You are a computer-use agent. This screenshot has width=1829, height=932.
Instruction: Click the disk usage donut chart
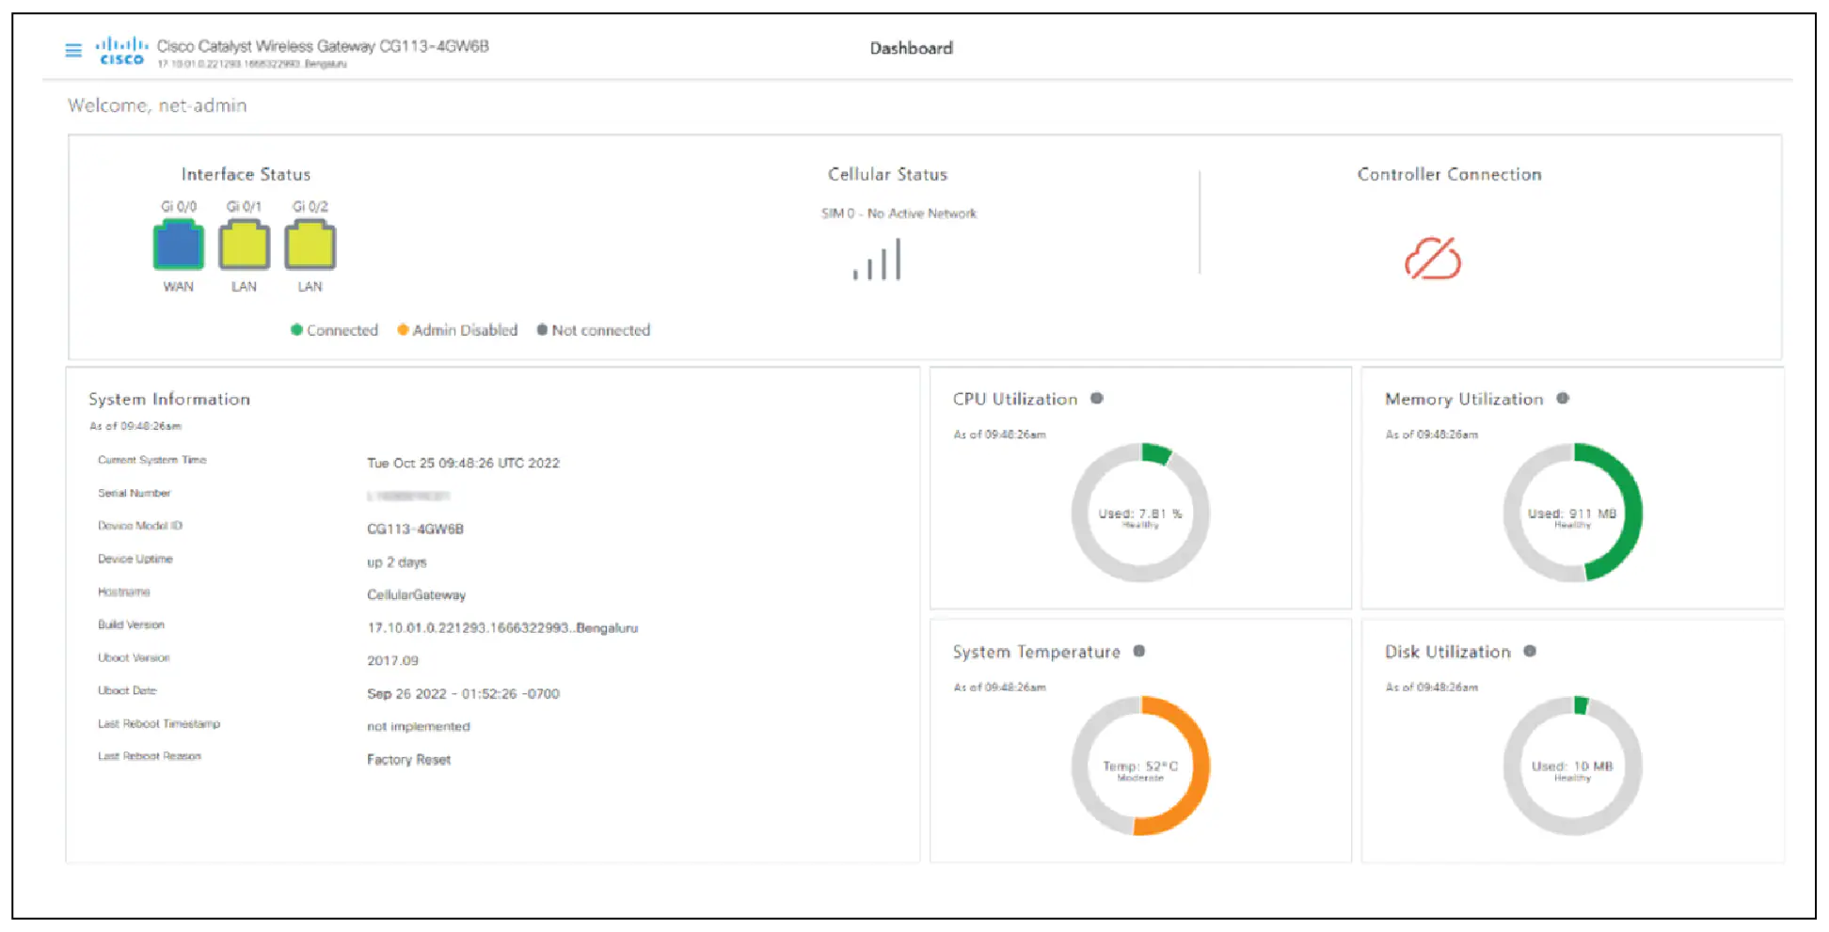1572,766
